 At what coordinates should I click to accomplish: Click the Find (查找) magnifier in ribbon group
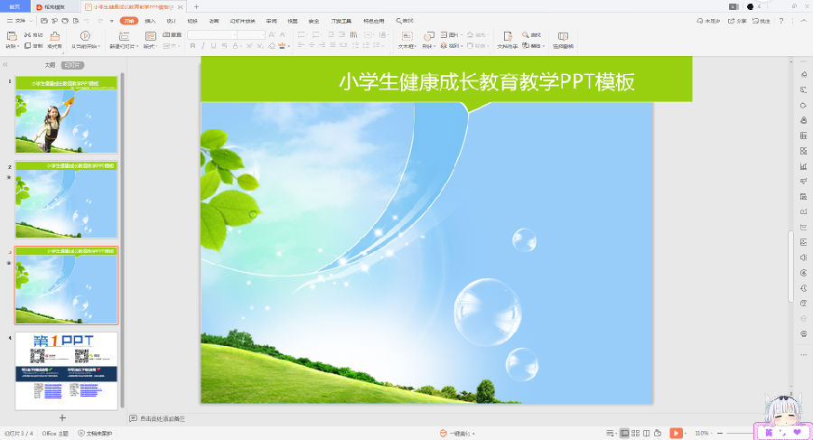[525, 34]
